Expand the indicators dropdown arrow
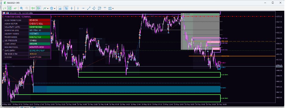This screenshot has height=108, width=286. [x=48, y=8]
